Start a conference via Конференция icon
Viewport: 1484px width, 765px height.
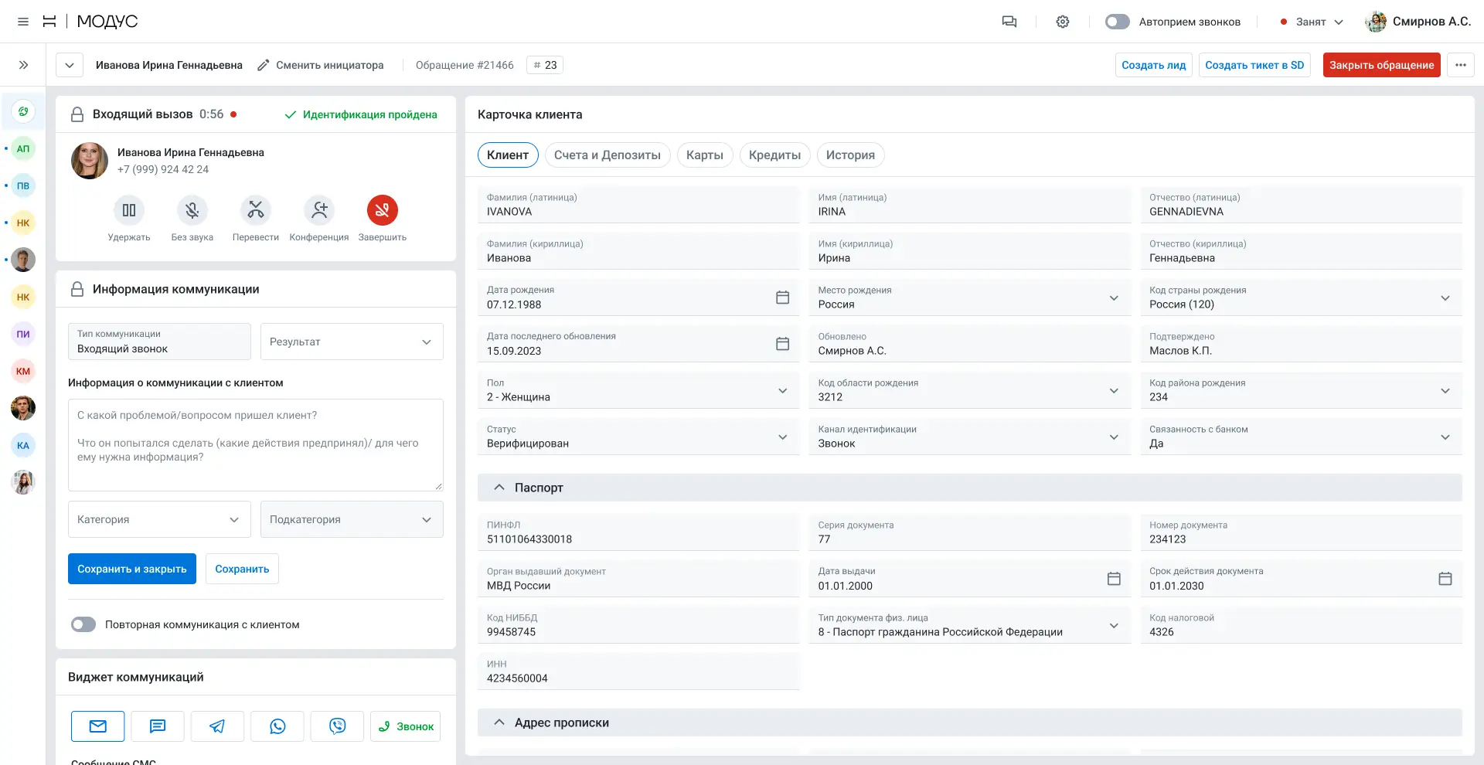pyautogui.click(x=319, y=210)
